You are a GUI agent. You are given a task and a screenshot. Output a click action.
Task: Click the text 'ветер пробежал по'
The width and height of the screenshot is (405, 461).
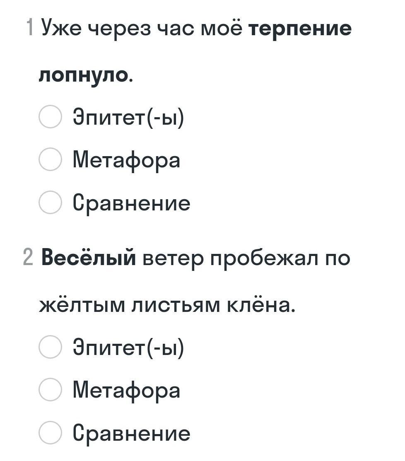tap(246, 259)
